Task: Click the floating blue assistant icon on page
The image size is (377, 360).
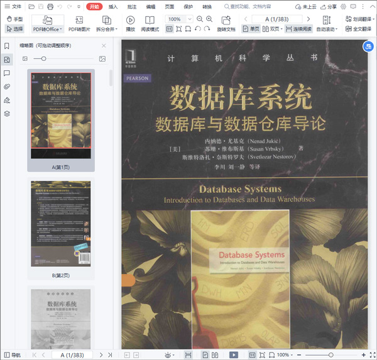Action: click(x=368, y=46)
